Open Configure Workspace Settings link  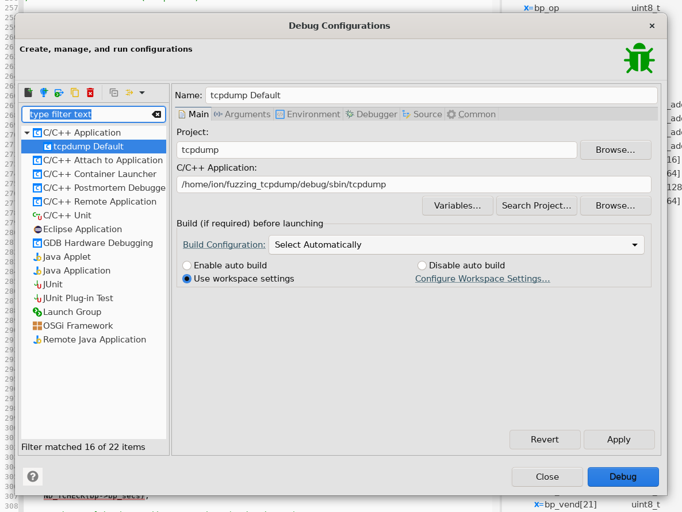click(482, 279)
